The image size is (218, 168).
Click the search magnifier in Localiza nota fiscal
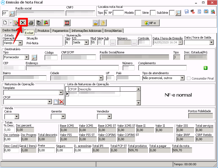coord(178,13)
